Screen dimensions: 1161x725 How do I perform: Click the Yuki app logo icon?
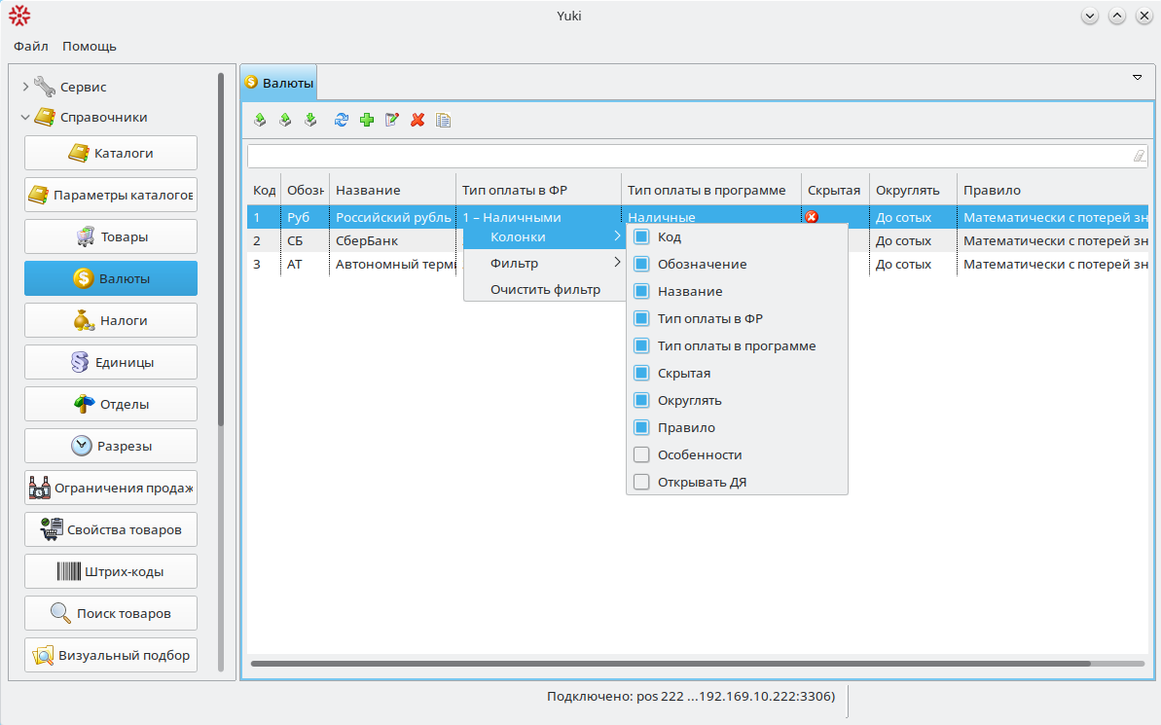pos(19,16)
